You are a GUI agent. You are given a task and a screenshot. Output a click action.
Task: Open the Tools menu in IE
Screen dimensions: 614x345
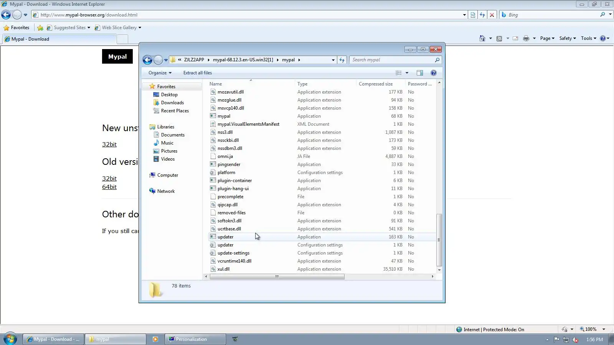click(589, 38)
